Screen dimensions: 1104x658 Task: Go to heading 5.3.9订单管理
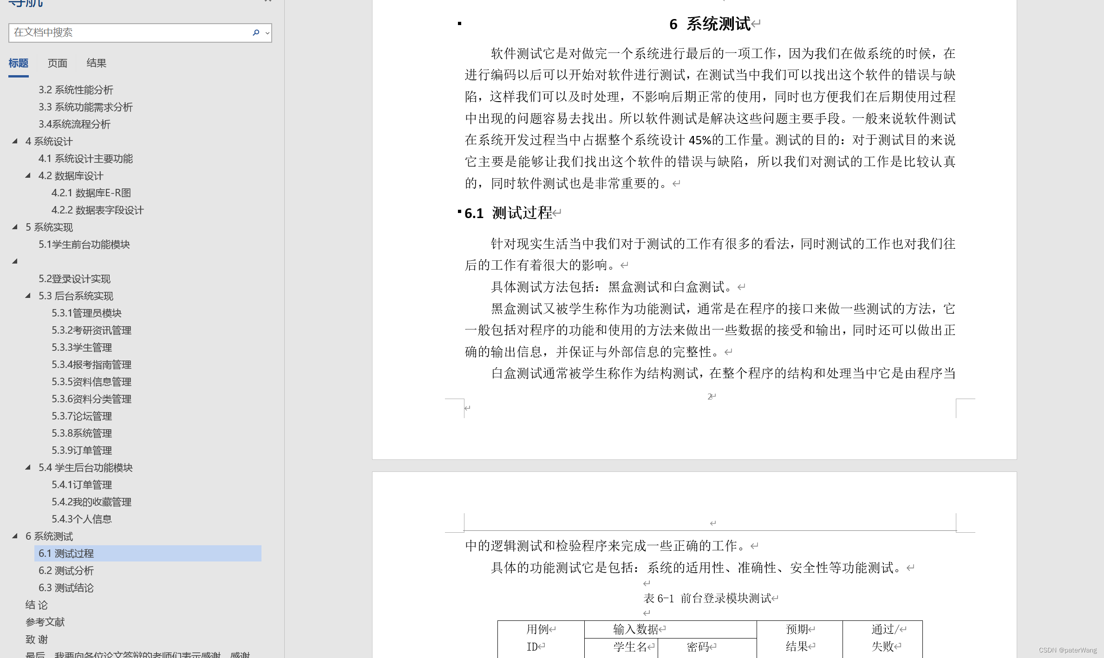(x=82, y=450)
